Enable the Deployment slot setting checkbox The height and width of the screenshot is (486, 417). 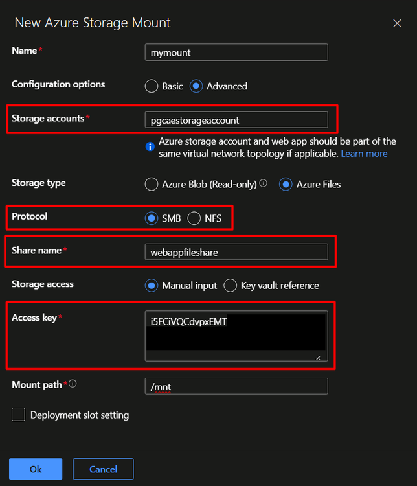(x=18, y=415)
